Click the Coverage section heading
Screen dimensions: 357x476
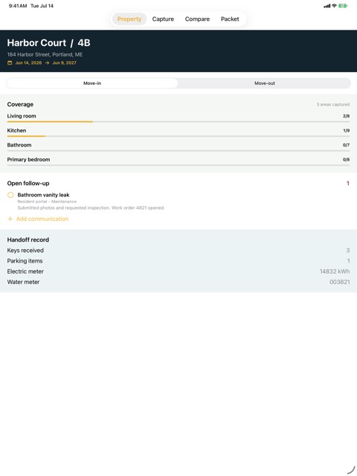(x=20, y=104)
